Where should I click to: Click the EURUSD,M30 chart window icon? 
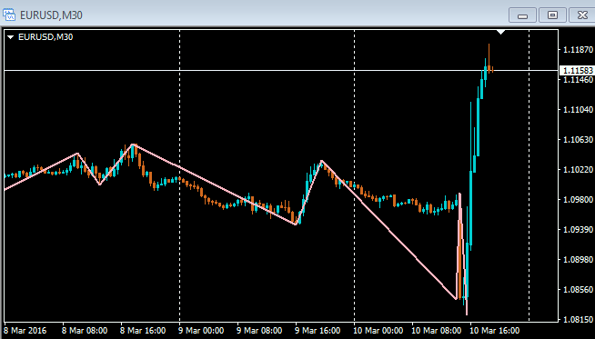tap(9, 15)
